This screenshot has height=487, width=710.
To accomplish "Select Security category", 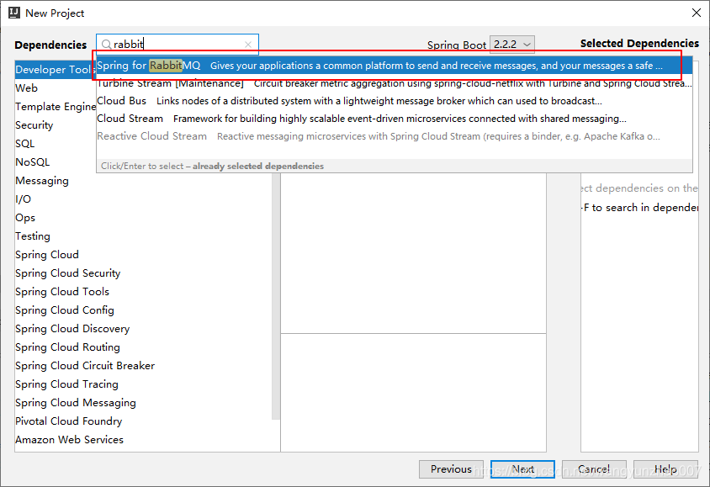I will pyautogui.click(x=34, y=125).
